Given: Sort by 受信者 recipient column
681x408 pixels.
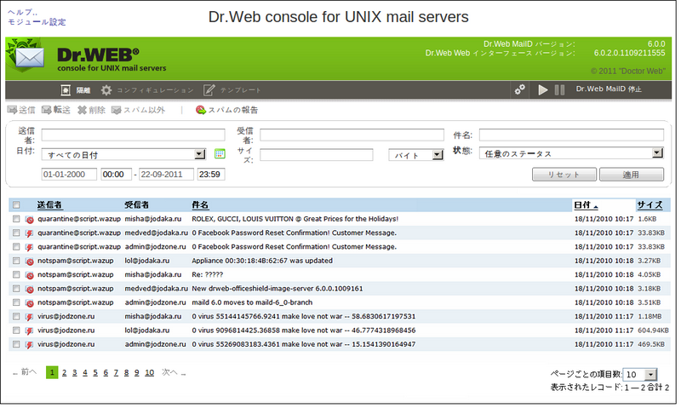Looking at the screenshot, I should [137, 204].
